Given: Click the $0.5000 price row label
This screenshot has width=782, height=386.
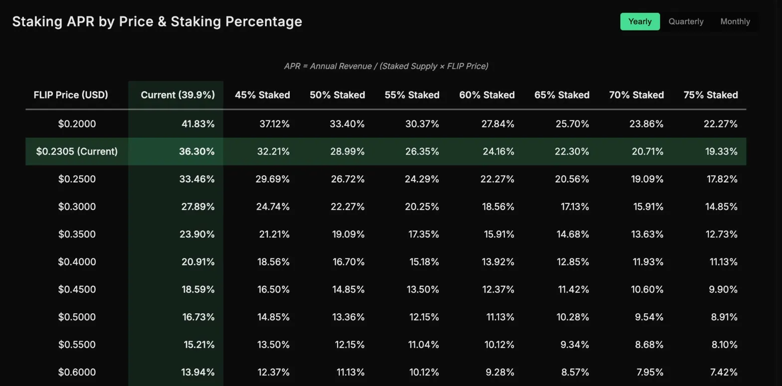Looking at the screenshot, I should (x=77, y=317).
